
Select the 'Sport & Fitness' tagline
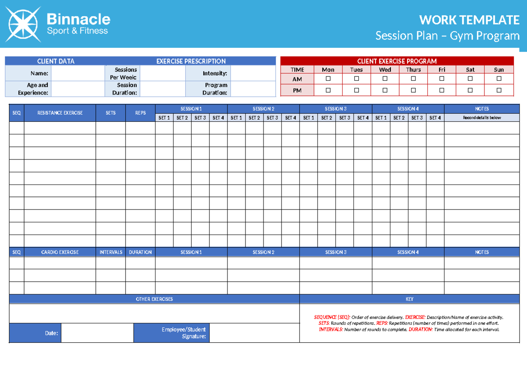[x=77, y=31]
